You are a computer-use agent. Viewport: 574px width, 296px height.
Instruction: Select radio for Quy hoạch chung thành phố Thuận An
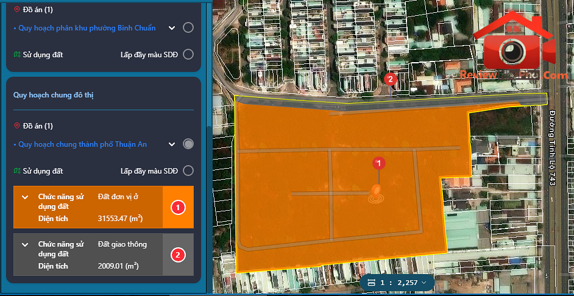point(188,144)
